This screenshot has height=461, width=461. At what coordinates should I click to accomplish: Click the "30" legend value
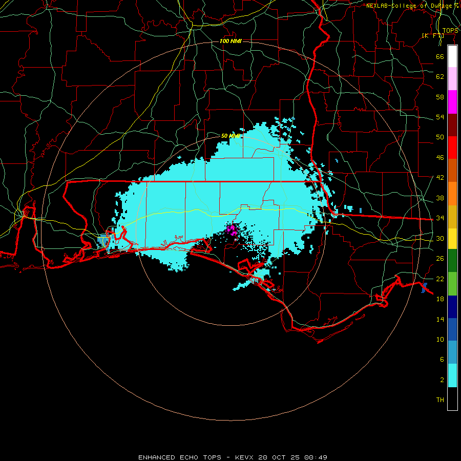[x=440, y=238]
